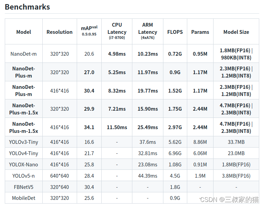Select the "Model" column header
Screen dimensions: 264x206
24,32
